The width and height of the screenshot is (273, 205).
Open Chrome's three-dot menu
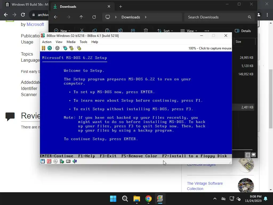267,15
